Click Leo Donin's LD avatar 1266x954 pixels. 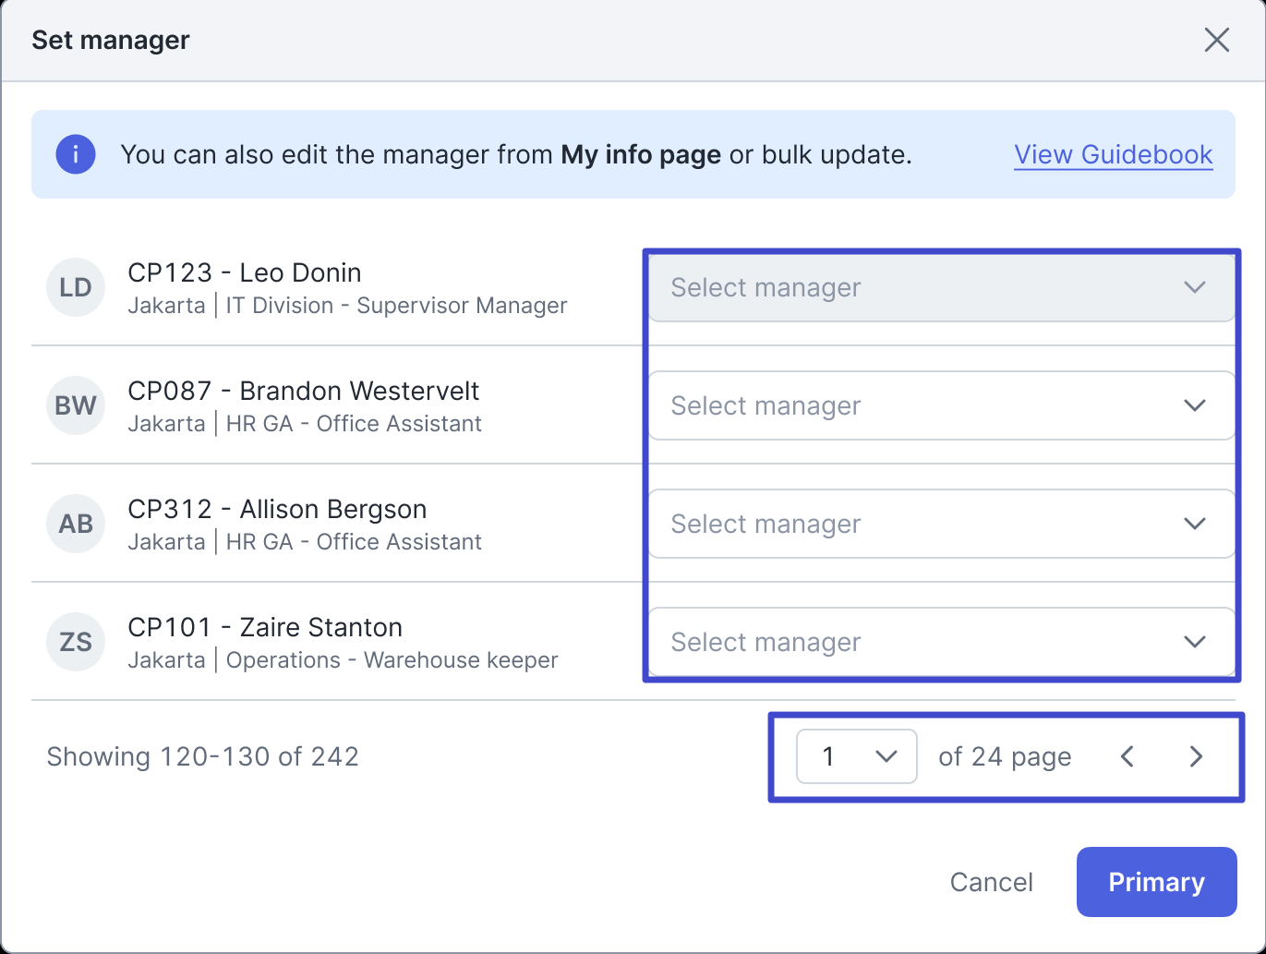[x=76, y=287]
